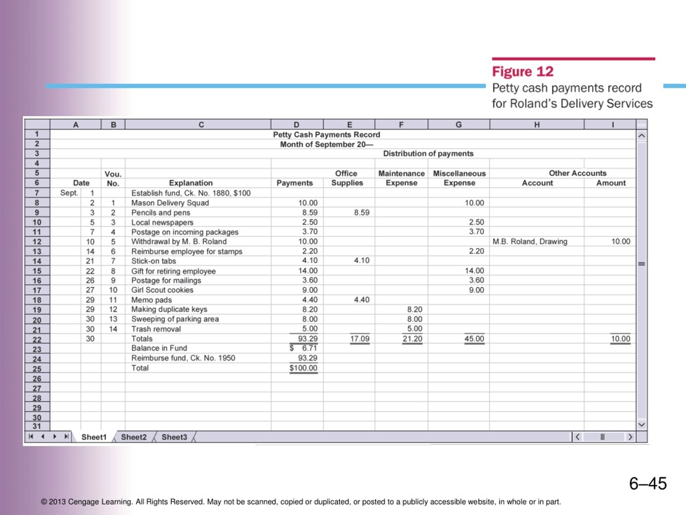Click 'Office Supplies' heading cell
This screenshot has width=686, height=515.
(x=347, y=178)
